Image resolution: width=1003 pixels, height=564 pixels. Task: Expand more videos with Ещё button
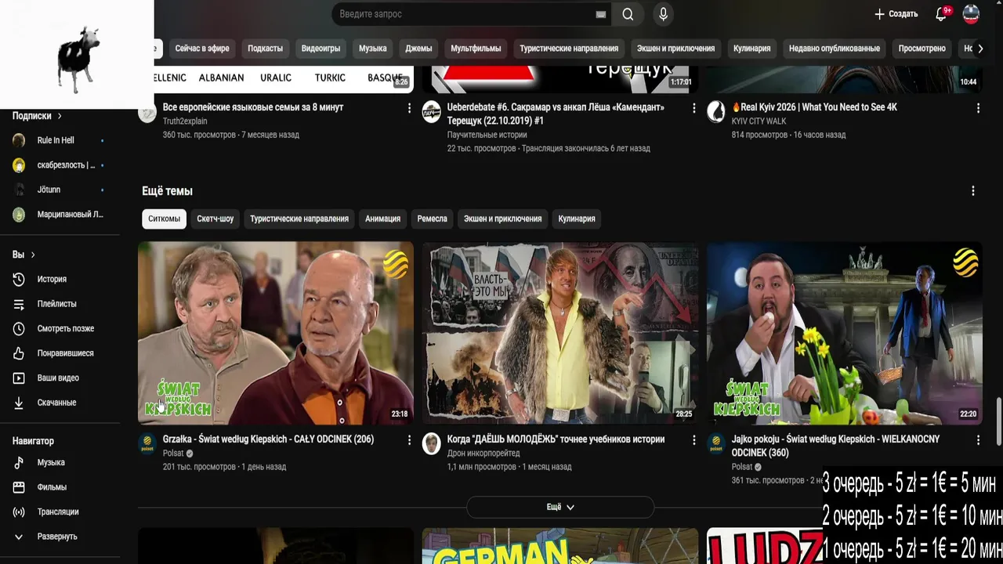pos(559,507)
